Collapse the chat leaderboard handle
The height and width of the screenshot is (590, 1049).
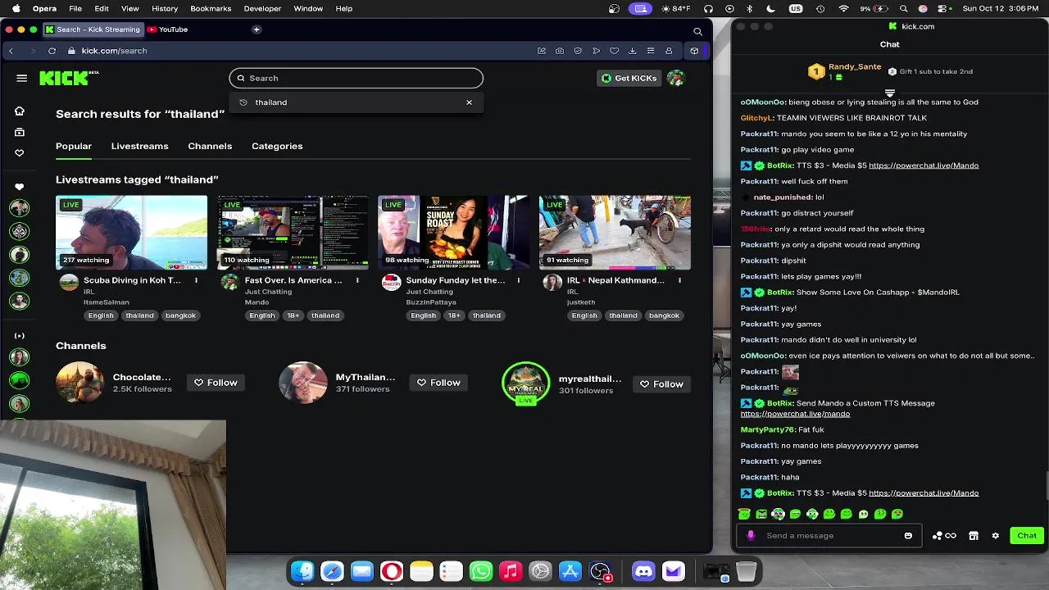tap(890, 93)
